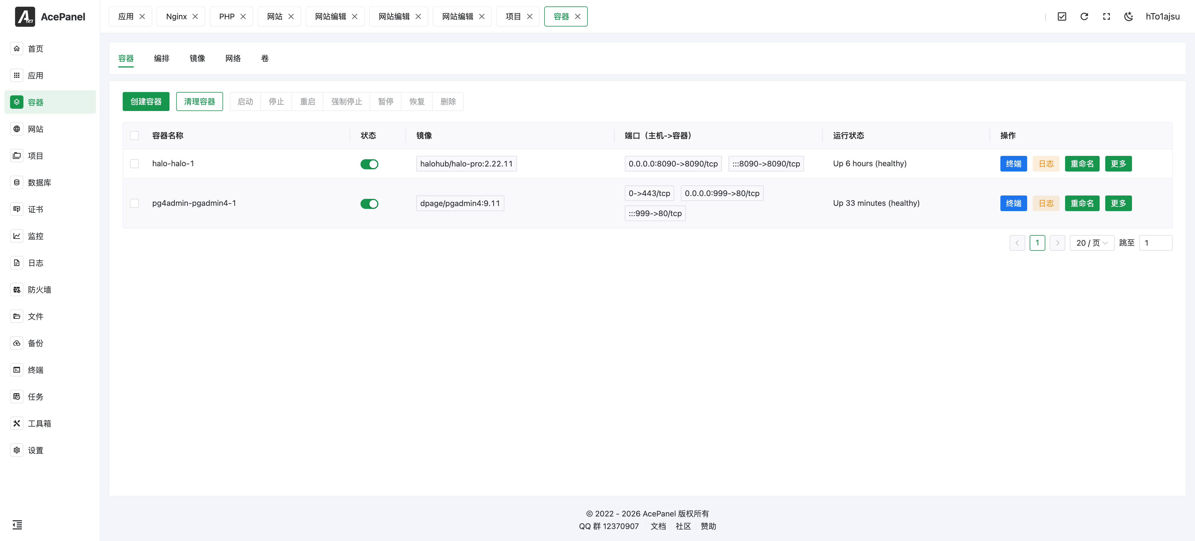Click the 跳至 page number input
Image resolution: width=1195 pixels, height=541 pixels.
tap(1155, 243)
